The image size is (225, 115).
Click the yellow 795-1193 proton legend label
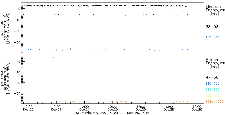[x=213, y=96]
